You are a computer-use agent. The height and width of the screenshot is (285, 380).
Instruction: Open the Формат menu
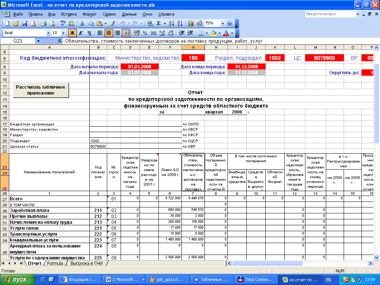point(89,14)
